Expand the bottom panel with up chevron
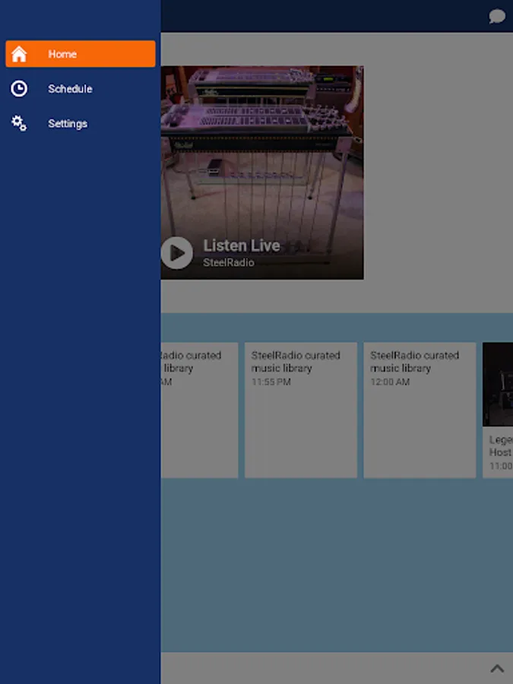The width and height of the screenshot is (513, 684). pyautogui.click(x=497, y=668)
